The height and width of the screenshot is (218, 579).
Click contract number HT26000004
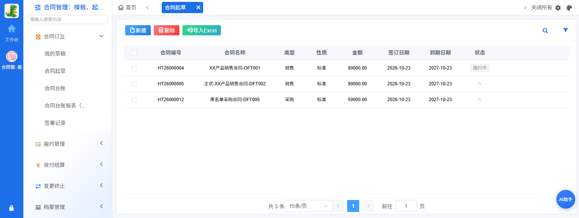coord(171,68)
